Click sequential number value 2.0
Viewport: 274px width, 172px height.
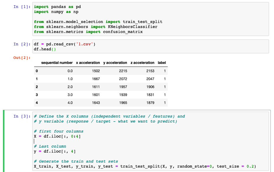pyautogui.click(x=70, y=87)
